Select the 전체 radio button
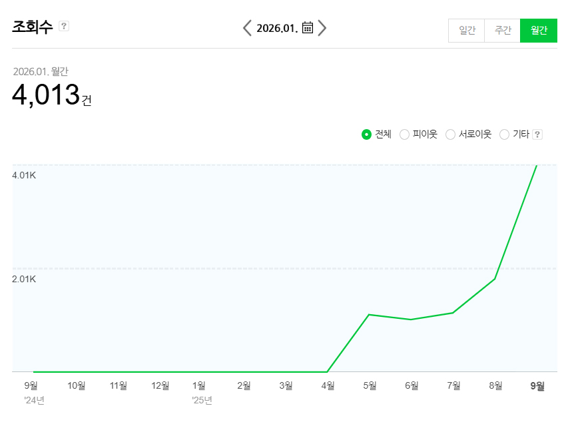Screen dimensions: 574x430 click(366, 134)
